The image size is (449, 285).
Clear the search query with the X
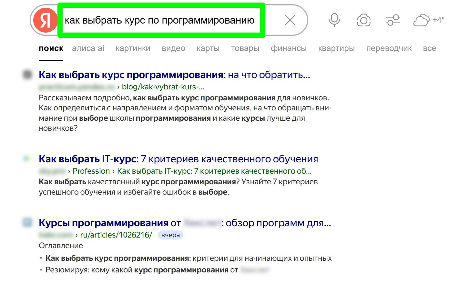[290, 20]
